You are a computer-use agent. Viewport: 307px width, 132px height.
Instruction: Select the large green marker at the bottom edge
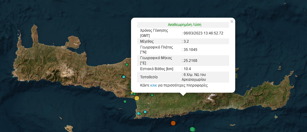tap(192, 129)
